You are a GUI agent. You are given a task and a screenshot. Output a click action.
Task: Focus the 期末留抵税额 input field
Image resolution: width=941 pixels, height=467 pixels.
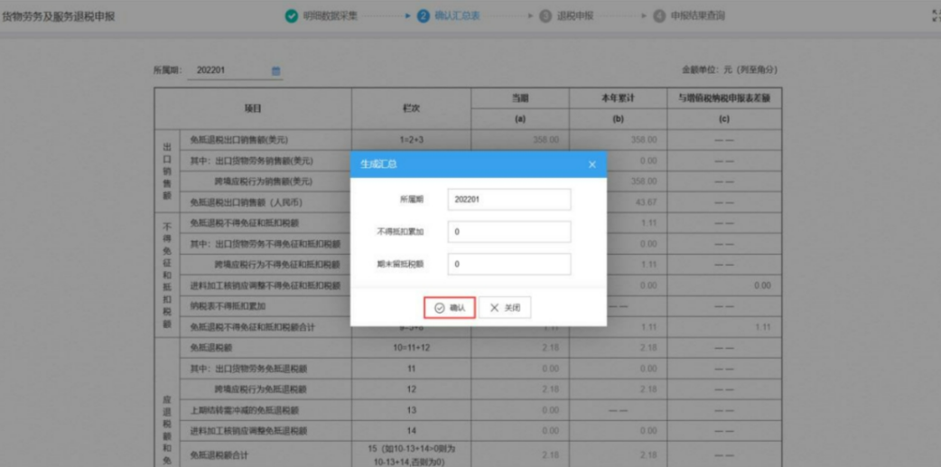509,264
